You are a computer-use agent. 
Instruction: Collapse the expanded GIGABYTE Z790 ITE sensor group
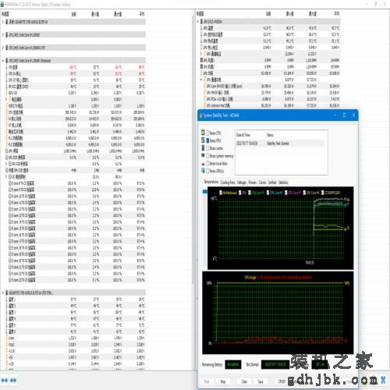tap(3, 292)
